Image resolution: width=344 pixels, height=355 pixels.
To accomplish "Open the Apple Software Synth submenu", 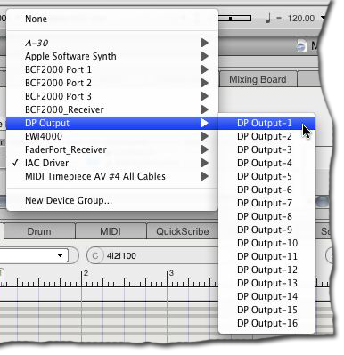I will coord(112,56).
